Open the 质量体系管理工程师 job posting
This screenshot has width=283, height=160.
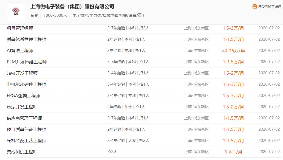point(26,39)
